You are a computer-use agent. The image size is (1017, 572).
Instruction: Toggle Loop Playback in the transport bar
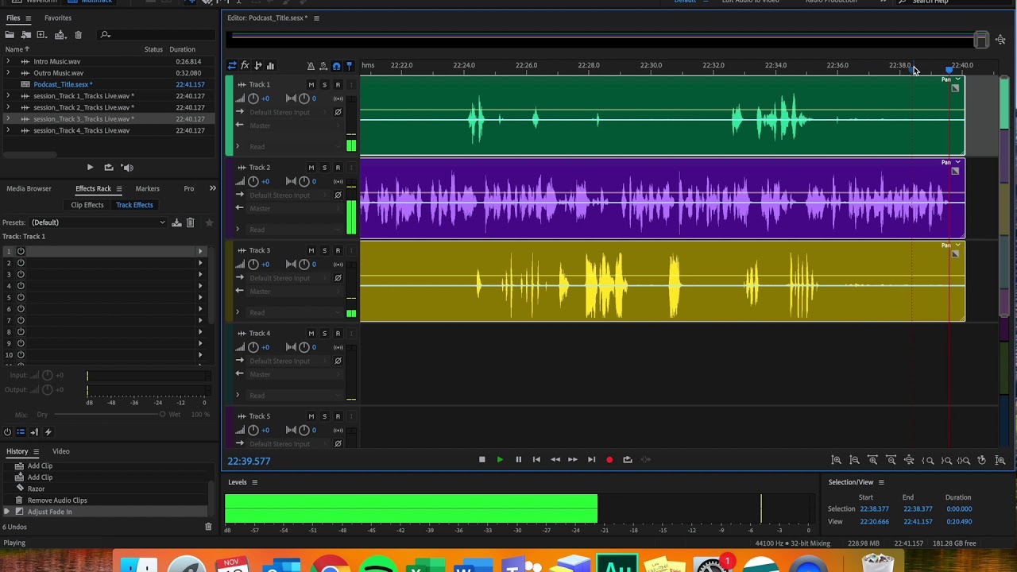(628, 460)
